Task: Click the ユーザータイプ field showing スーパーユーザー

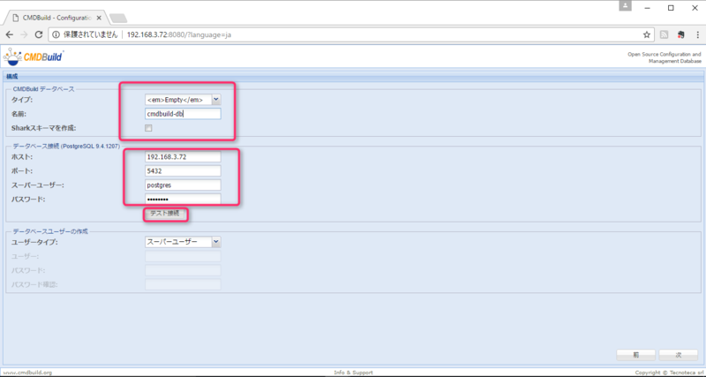Action: click(x=178, y=242)
